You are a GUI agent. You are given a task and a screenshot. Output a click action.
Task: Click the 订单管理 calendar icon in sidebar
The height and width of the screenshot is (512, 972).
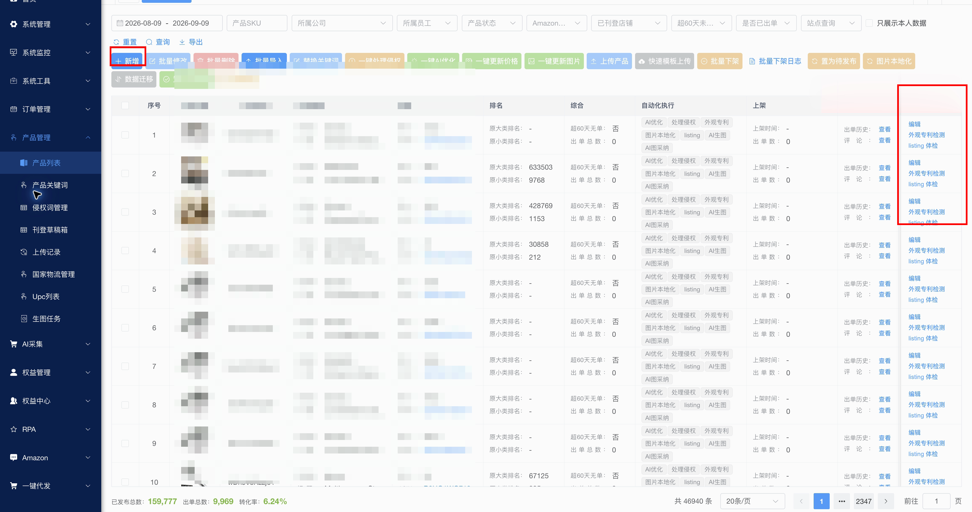click(13, 109)
